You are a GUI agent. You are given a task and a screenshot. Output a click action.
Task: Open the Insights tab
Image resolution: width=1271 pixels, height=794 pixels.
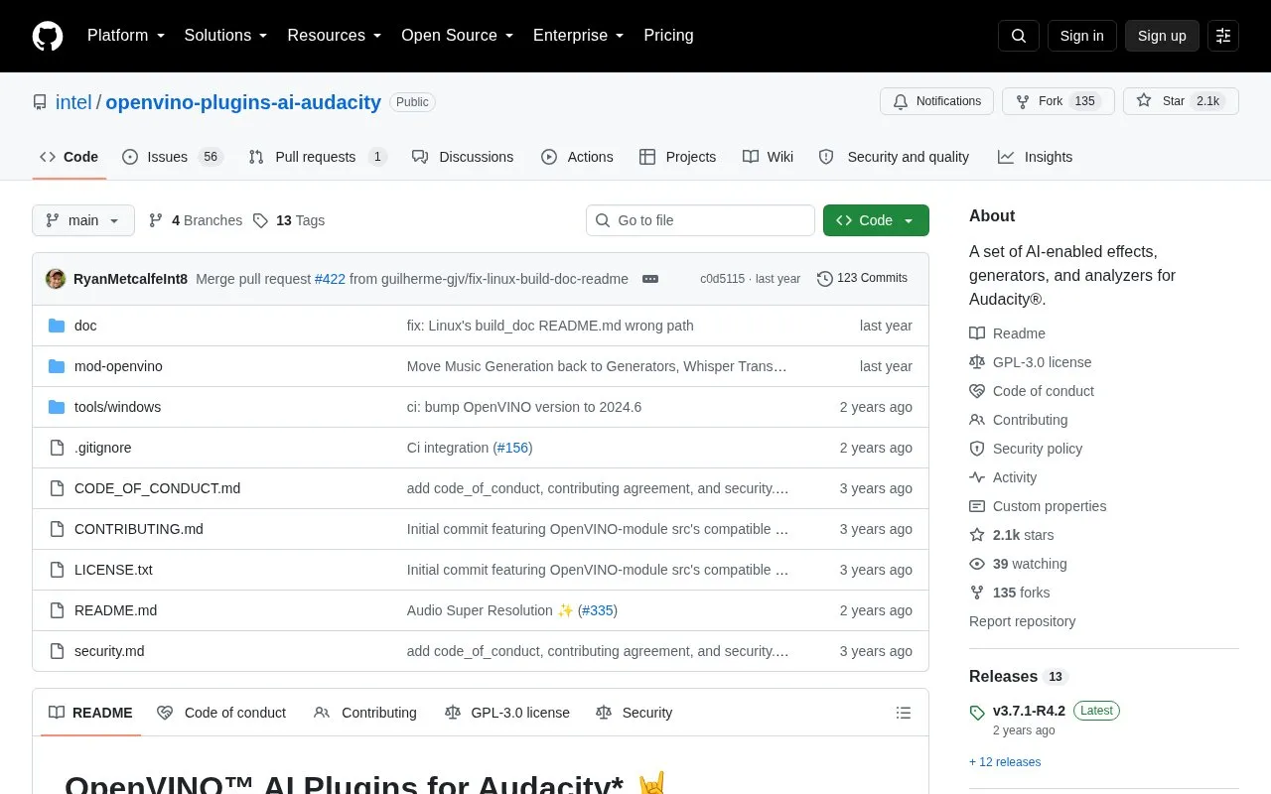tap(1036, 157)
